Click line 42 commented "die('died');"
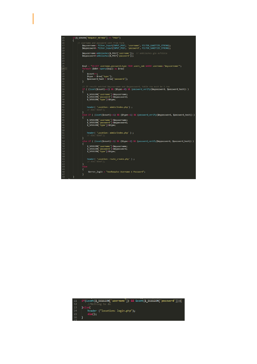 (96, 110)
